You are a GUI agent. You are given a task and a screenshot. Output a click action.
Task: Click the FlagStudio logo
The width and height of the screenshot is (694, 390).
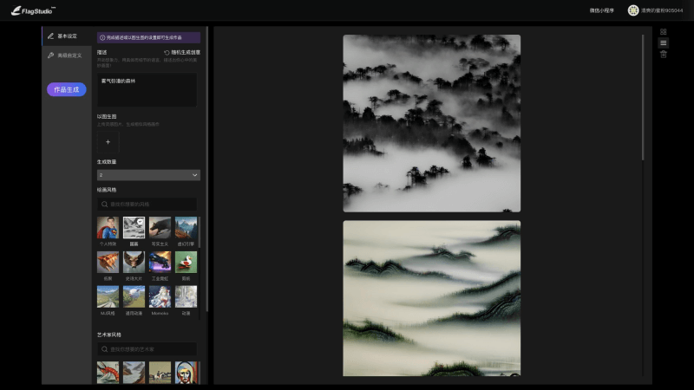[x=34, y=10]
